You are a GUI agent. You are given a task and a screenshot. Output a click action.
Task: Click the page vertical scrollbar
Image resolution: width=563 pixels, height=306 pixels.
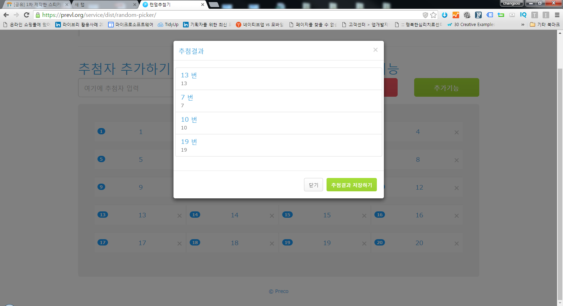560,176
